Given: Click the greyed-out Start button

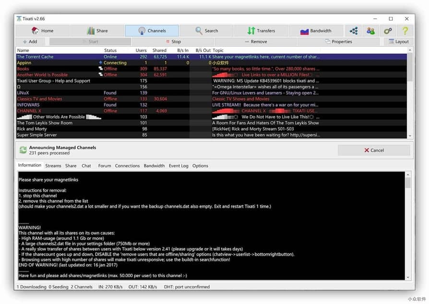Looking at the screenshot, I should [90, 42].
